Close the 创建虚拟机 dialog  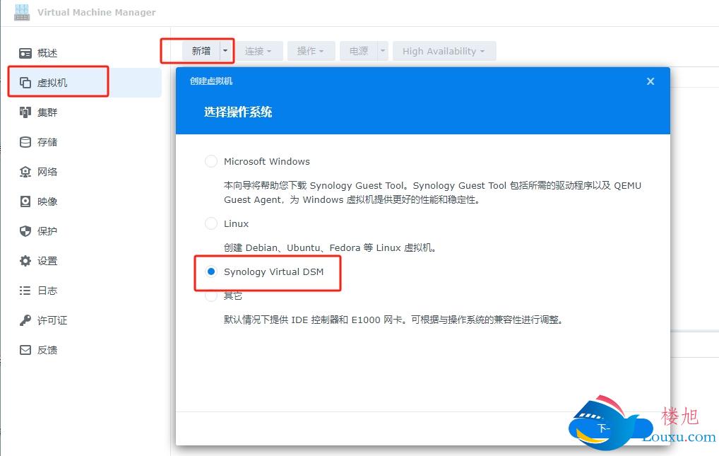[x=650, y=81]
